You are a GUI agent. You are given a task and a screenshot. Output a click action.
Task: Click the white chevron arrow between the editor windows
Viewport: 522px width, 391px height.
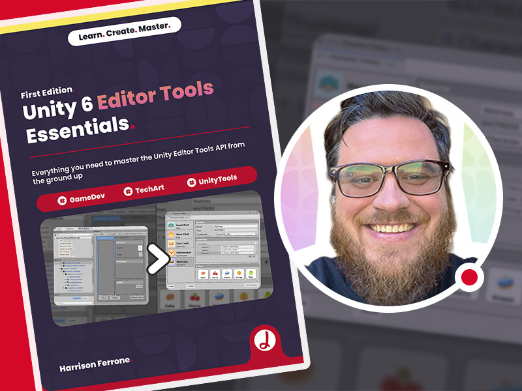(x=158, y=259)
